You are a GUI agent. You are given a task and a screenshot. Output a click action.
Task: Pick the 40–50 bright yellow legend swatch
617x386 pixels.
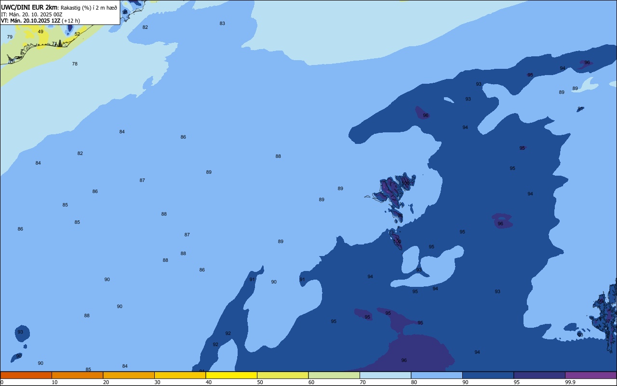[x=231, y=375]
